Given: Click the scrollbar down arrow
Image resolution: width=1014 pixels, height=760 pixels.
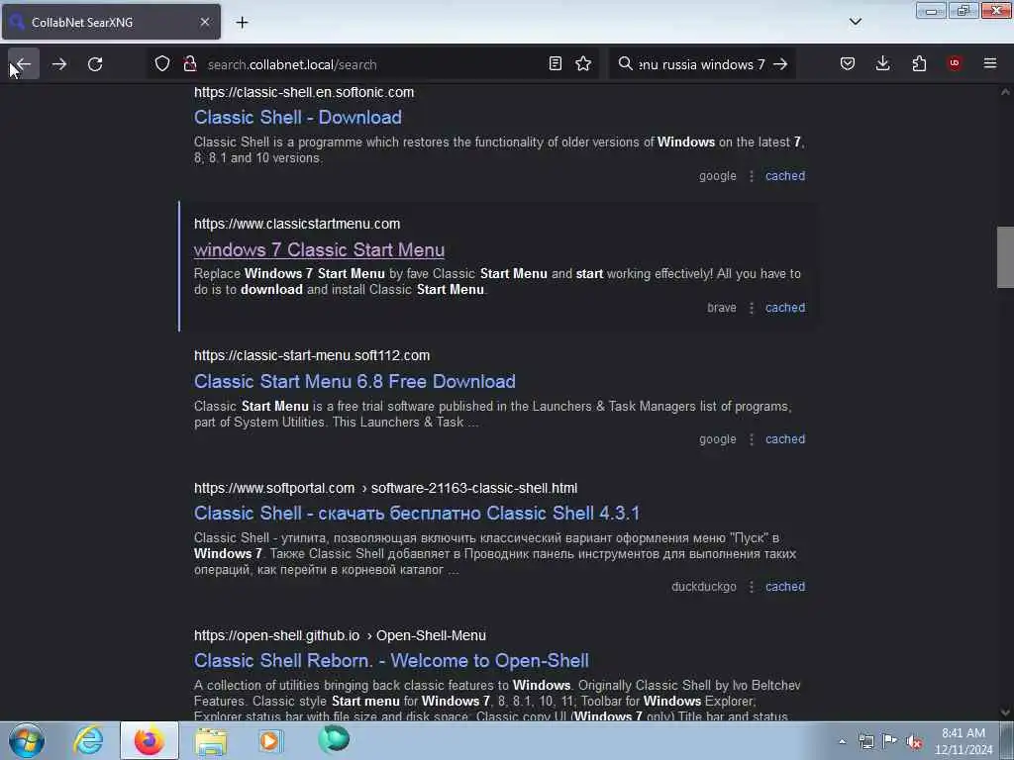Looking at the screenshot, I should pos(1005,712).
